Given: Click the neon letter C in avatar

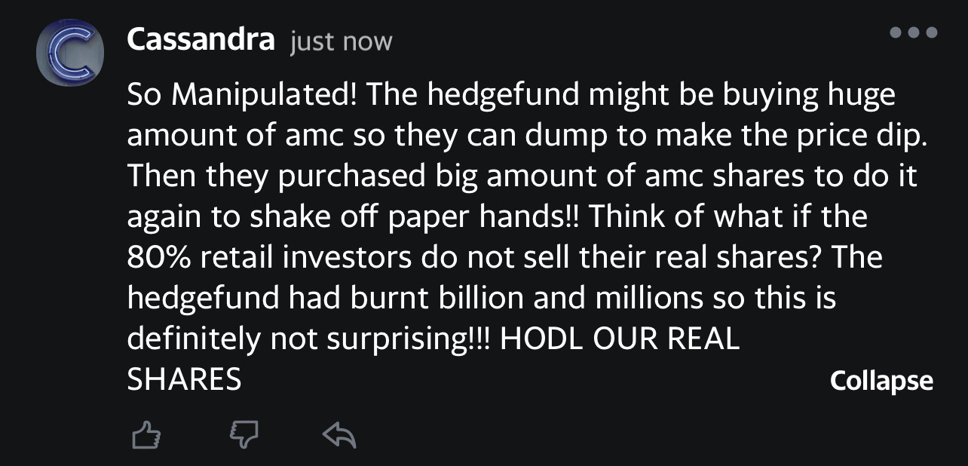Looking at the screenshot, I should tap(69, 51).
